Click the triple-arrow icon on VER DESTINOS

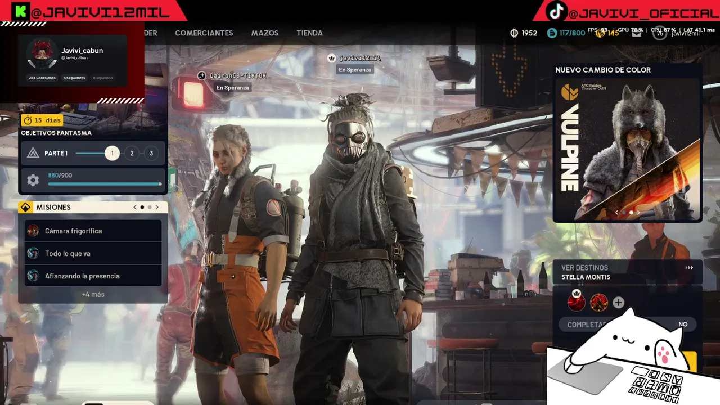689,268
